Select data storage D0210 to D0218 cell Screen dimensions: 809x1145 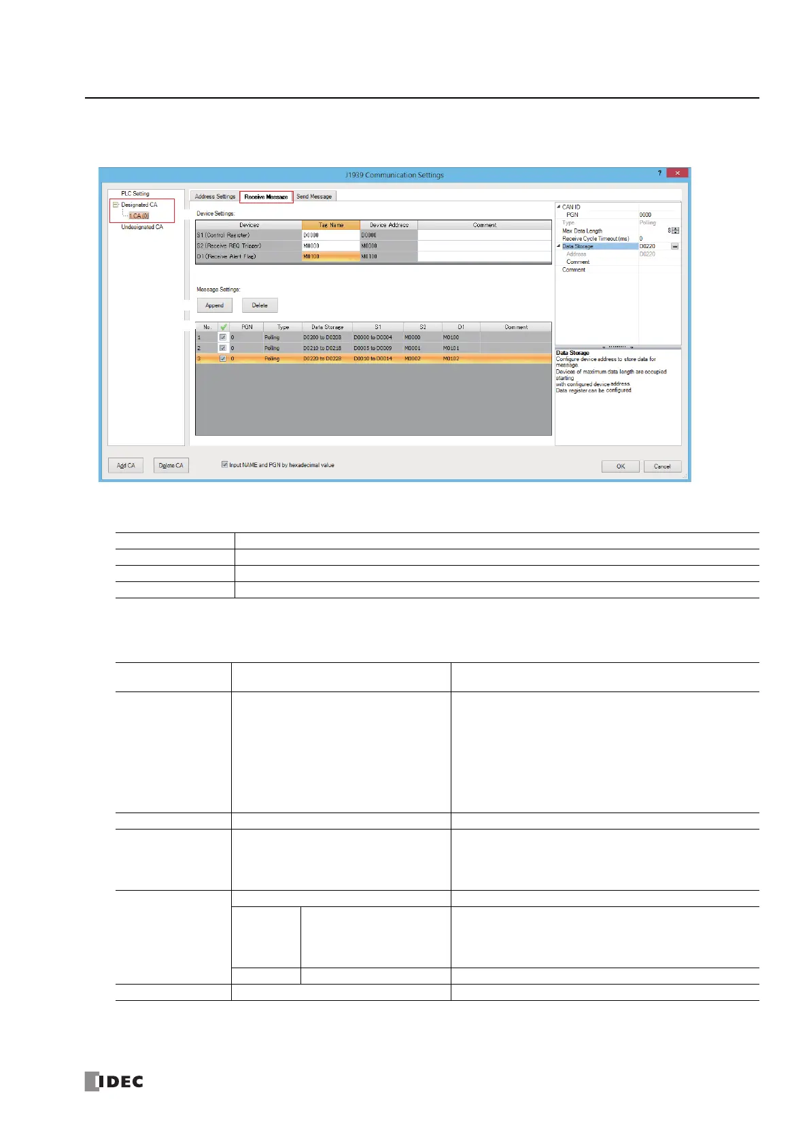pyautogui.click(x=326, y=348)
